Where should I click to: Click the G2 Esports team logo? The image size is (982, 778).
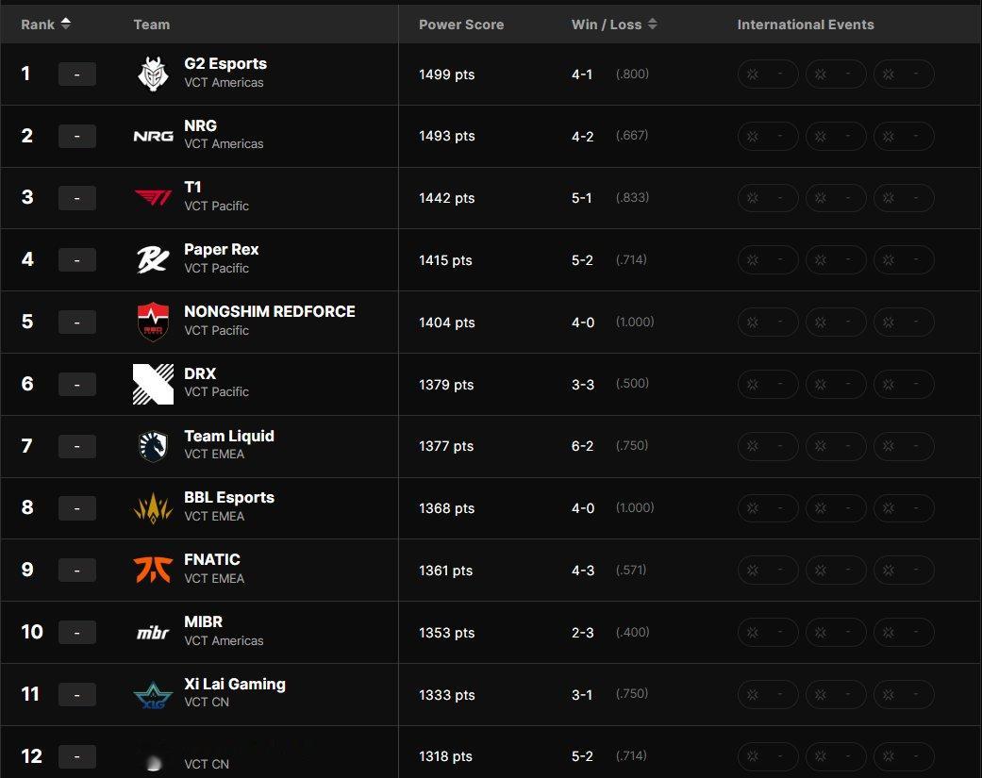152,74
